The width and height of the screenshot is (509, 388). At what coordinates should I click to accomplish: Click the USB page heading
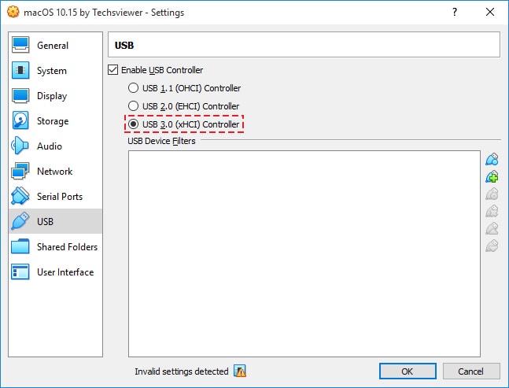(124, 45)
